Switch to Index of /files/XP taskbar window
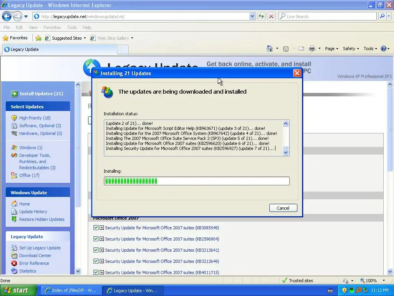 click(x=71, y=290)
